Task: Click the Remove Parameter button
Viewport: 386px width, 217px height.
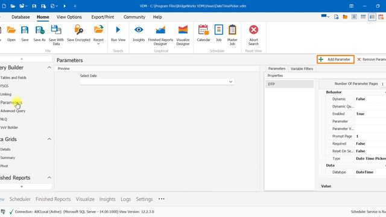Action: coord(372,59)
